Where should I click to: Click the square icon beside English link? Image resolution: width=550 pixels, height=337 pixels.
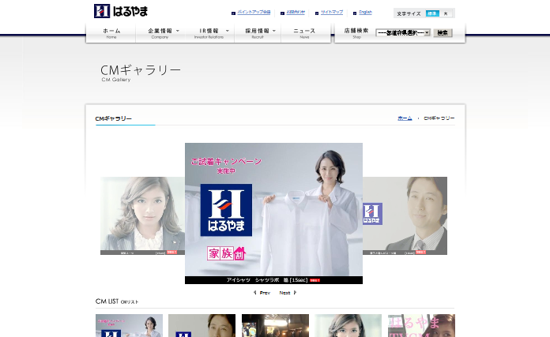pos(355,13)
